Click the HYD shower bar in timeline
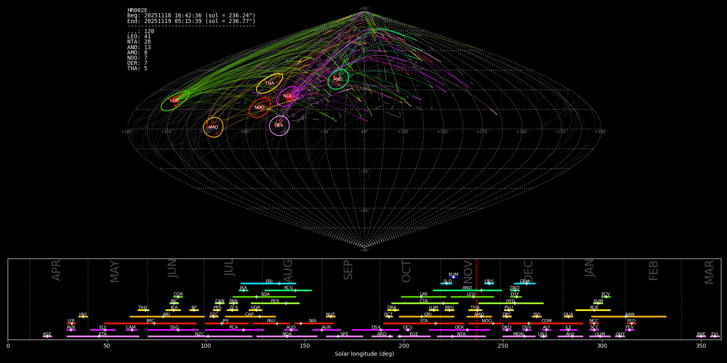 click(x=511, y=303)
